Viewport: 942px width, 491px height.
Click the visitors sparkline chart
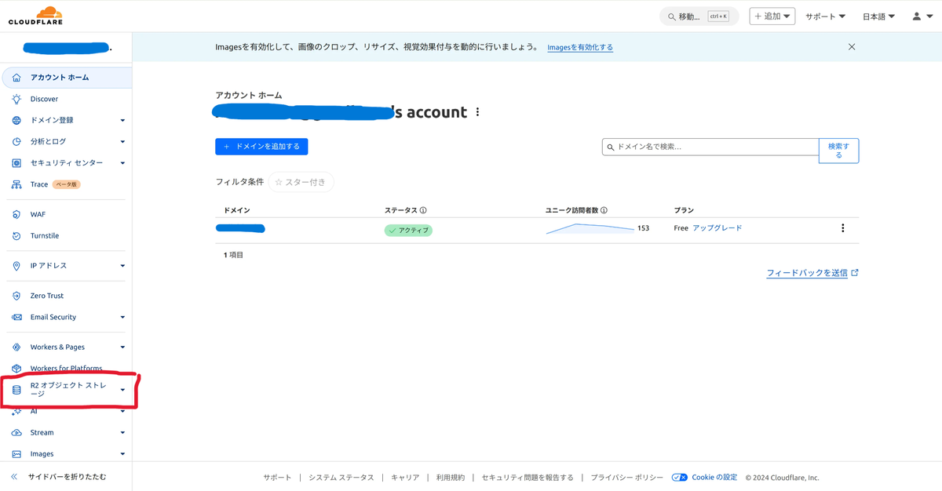coord(590,228)
